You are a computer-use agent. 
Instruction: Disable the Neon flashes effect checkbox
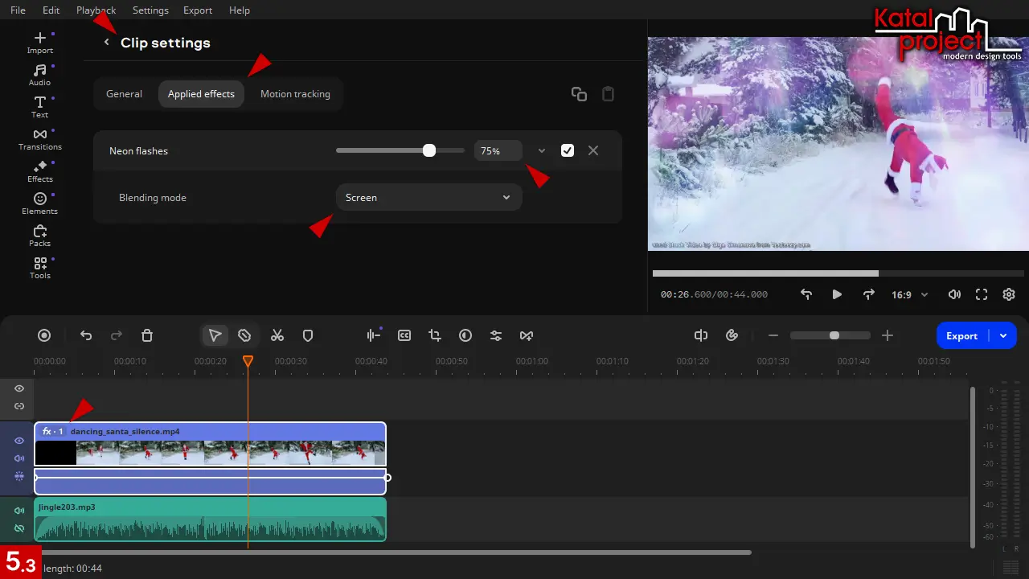tap(568, 150)
